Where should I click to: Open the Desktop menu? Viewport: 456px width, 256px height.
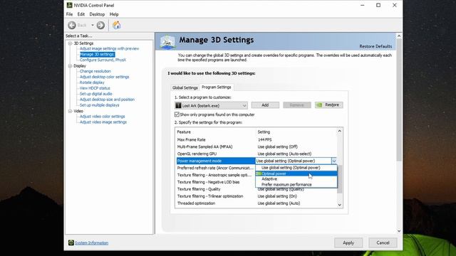point(97,14)
